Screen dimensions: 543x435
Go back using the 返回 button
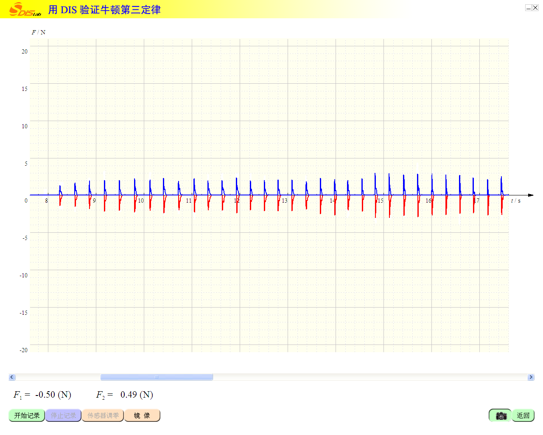pos(523,415)
